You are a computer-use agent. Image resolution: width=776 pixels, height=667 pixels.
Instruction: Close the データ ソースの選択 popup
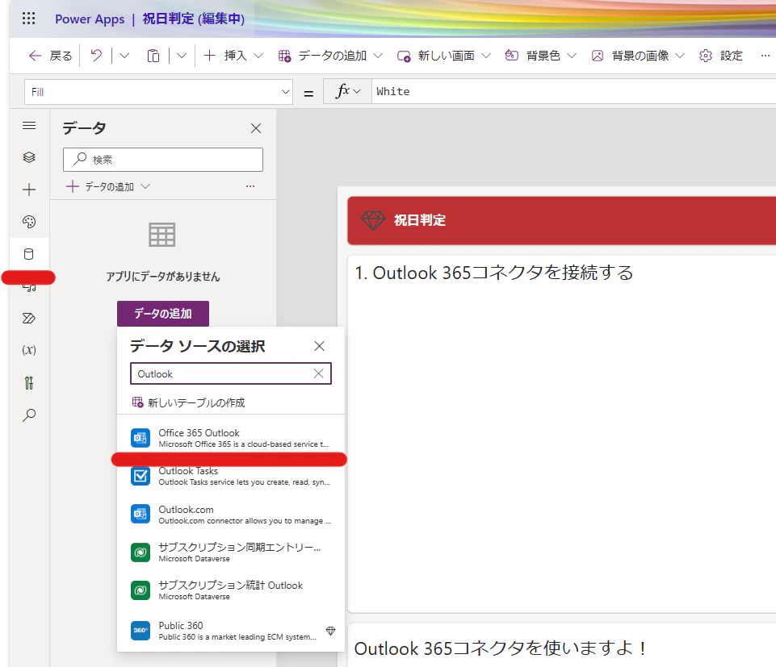coord(319,346)
